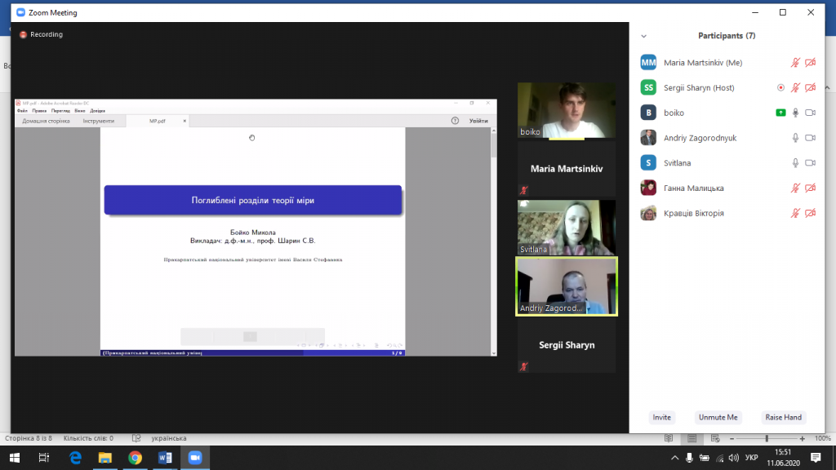Open the Файл menu in shared Acrobat window
Screen dimensions: 836x470
pyautogui.click(x=22, y=110)
